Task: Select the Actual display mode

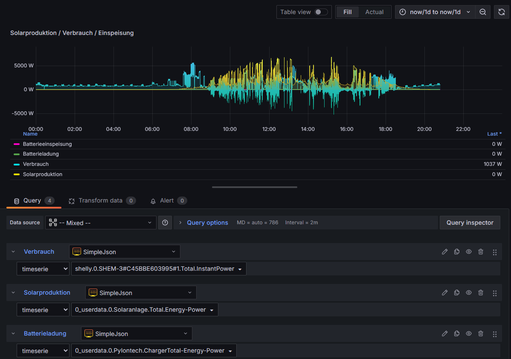Action: pos(374,12)
